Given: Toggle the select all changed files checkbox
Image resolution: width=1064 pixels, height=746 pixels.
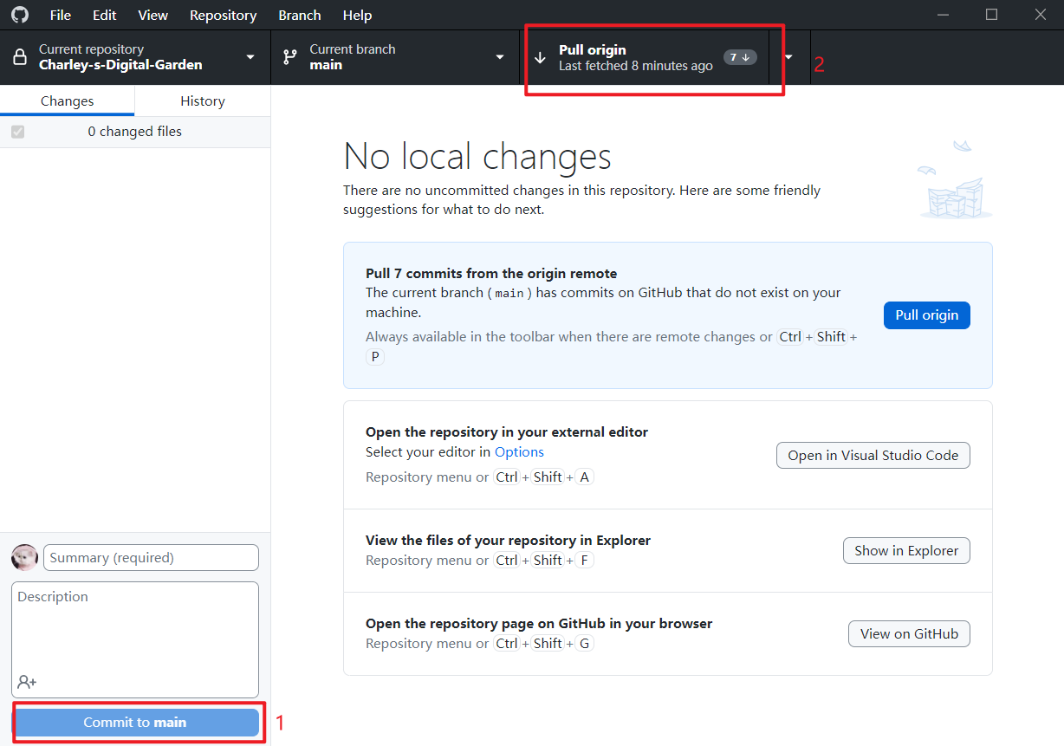Looking at the screenshot, I should coord(18,132).
